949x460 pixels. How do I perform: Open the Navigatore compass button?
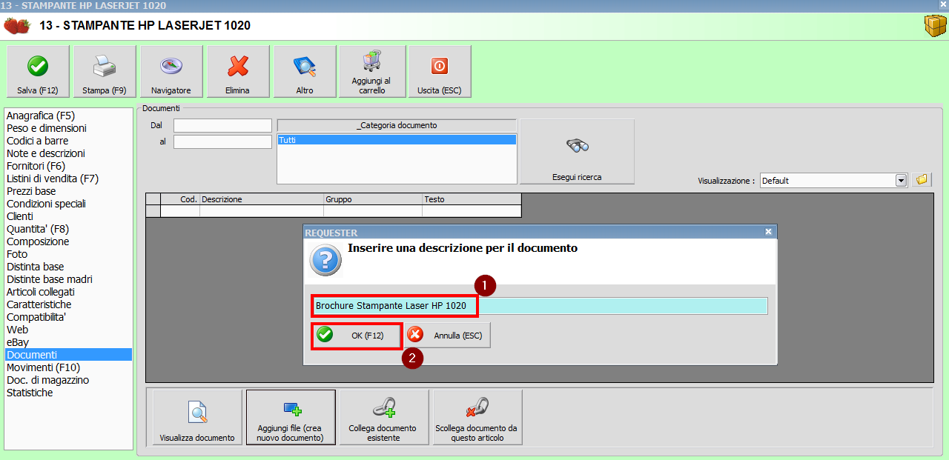[171, 71]
